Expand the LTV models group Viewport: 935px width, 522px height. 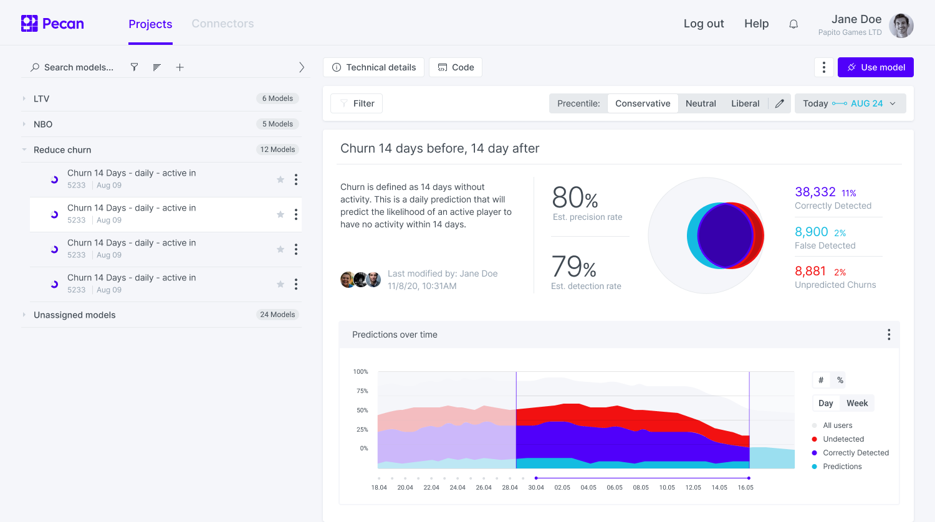pos(24,98)
